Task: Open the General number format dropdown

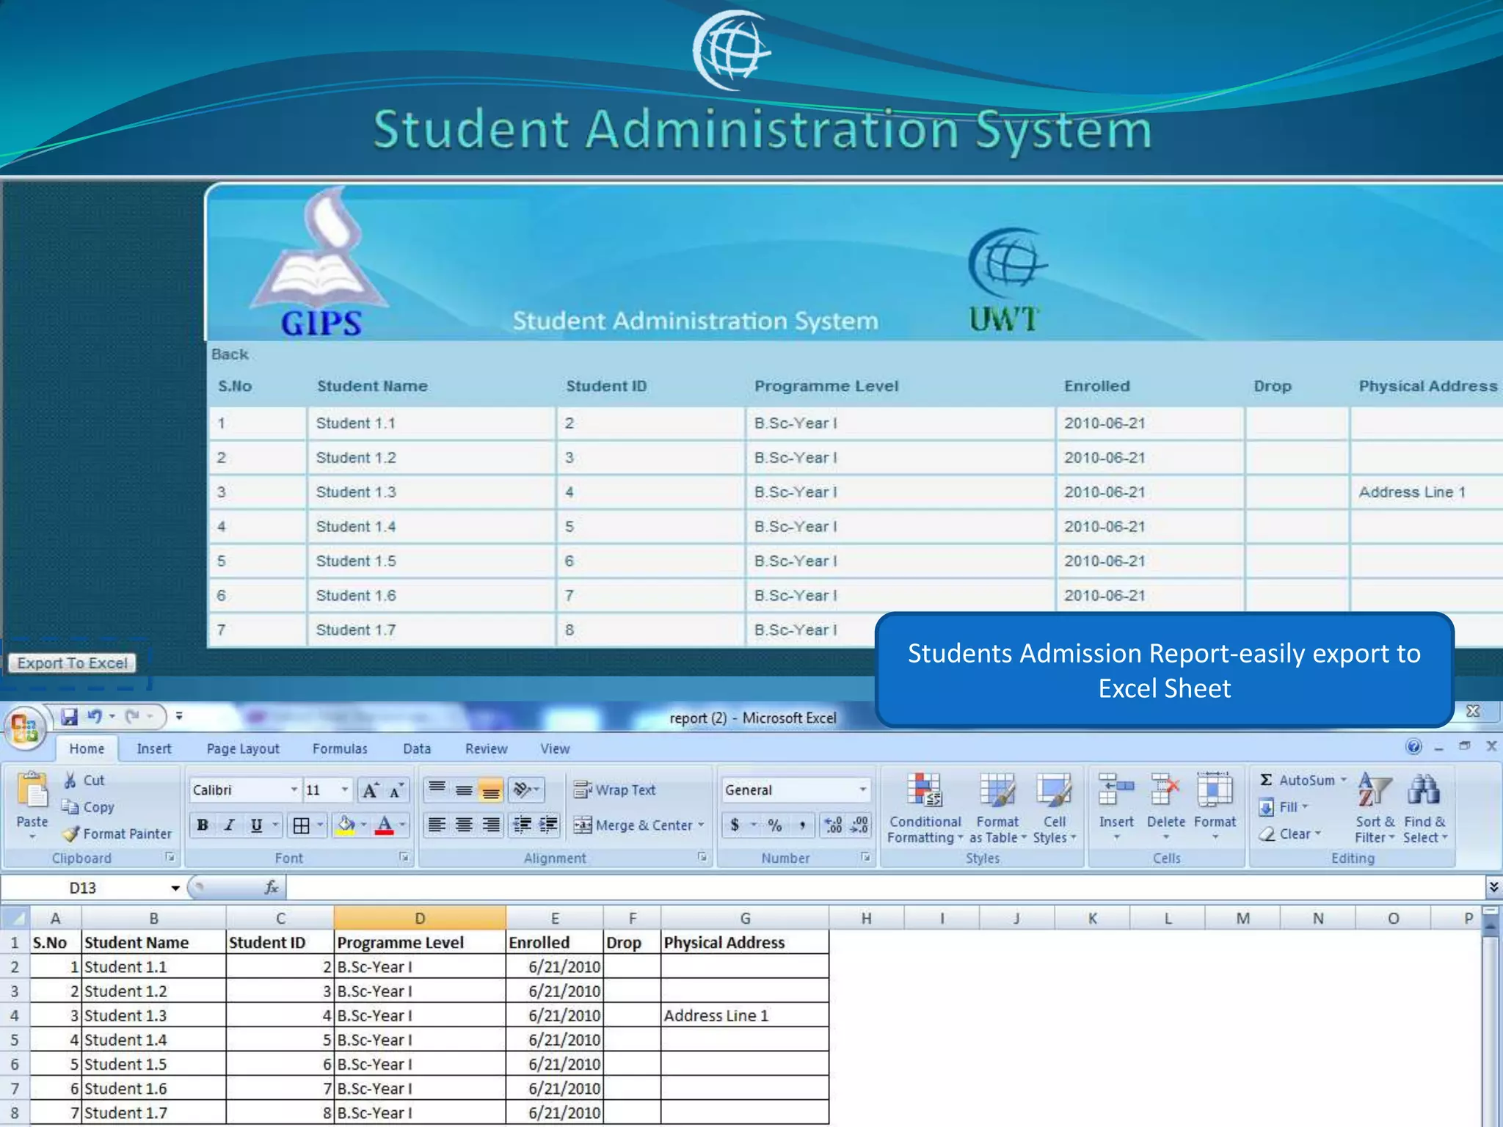Action: pyautogui.click(x=862, y=789)
